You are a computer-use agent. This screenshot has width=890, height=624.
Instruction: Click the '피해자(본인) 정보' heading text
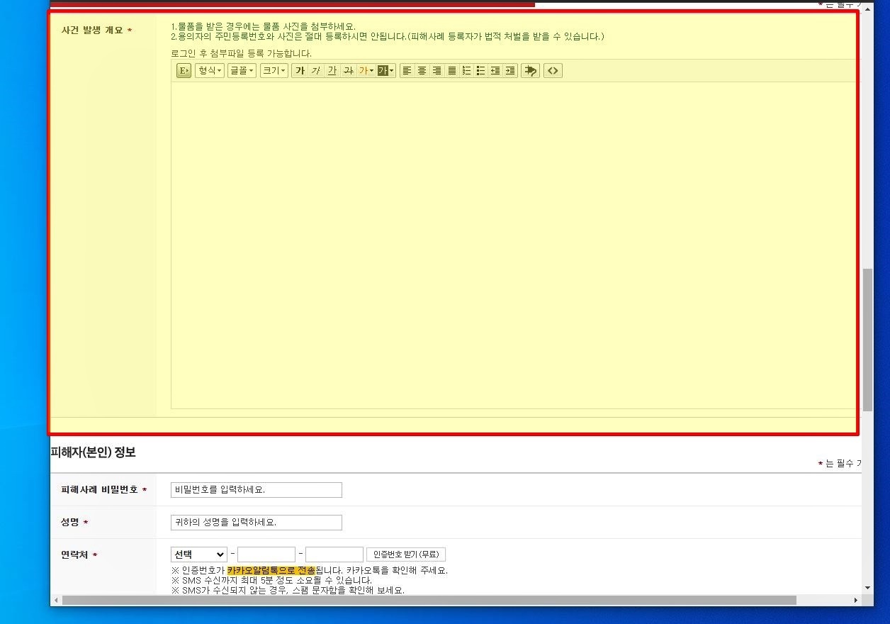93,452
